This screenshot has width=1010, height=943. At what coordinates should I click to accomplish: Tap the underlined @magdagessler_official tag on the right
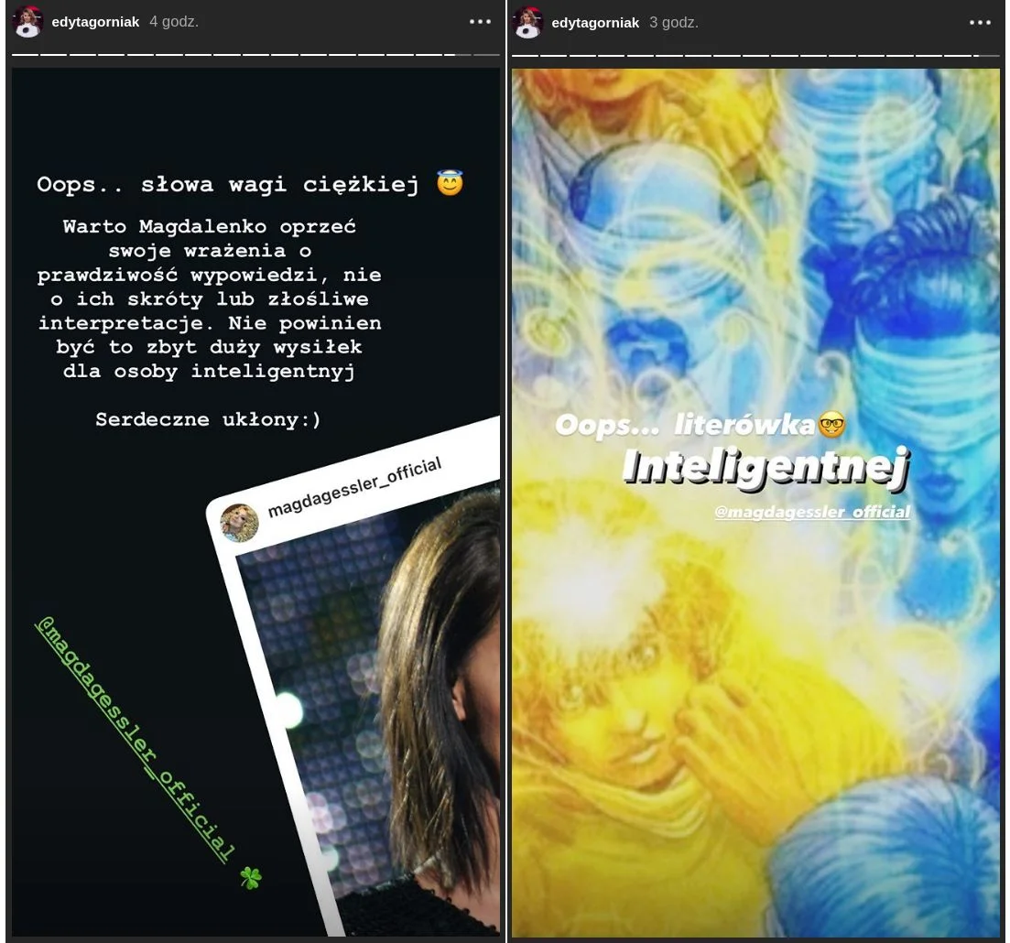click(812, 512)
